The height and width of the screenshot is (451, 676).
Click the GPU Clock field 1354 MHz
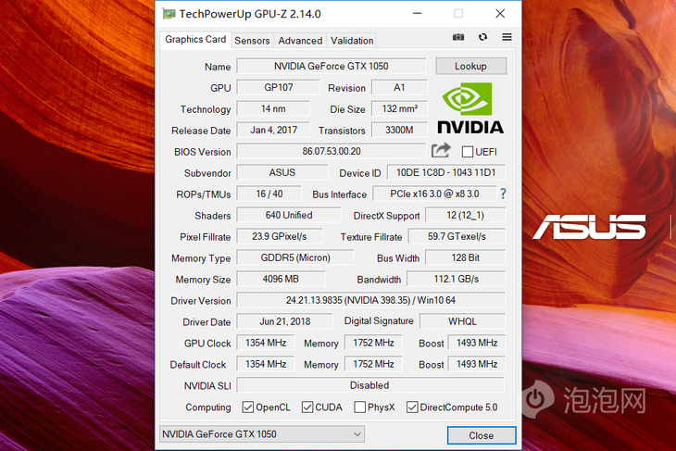[x=266, y=343]
